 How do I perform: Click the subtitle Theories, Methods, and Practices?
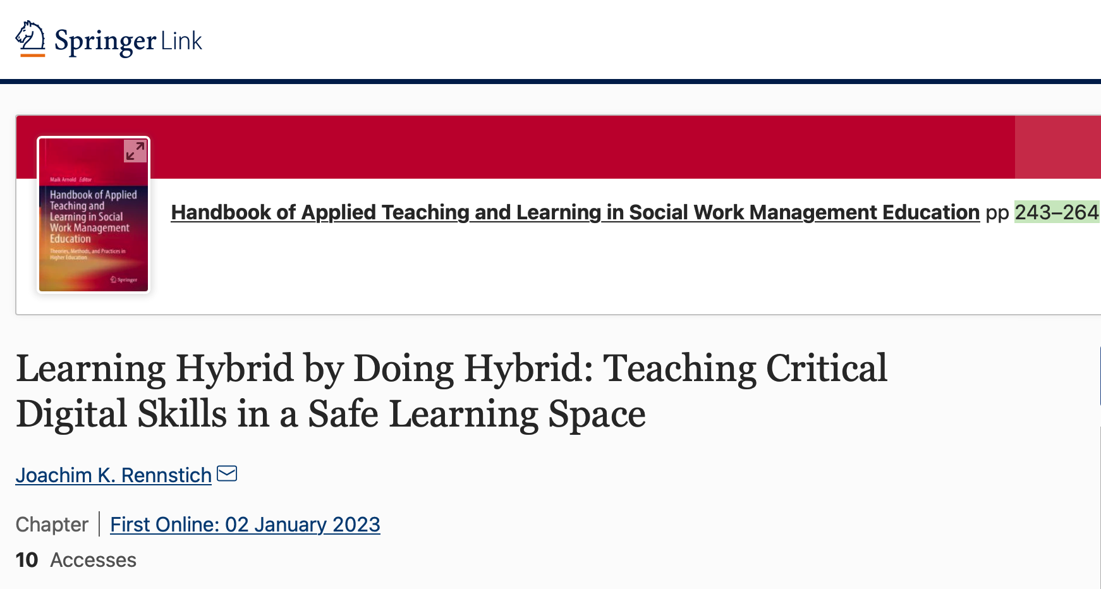[x=88, y=253]
